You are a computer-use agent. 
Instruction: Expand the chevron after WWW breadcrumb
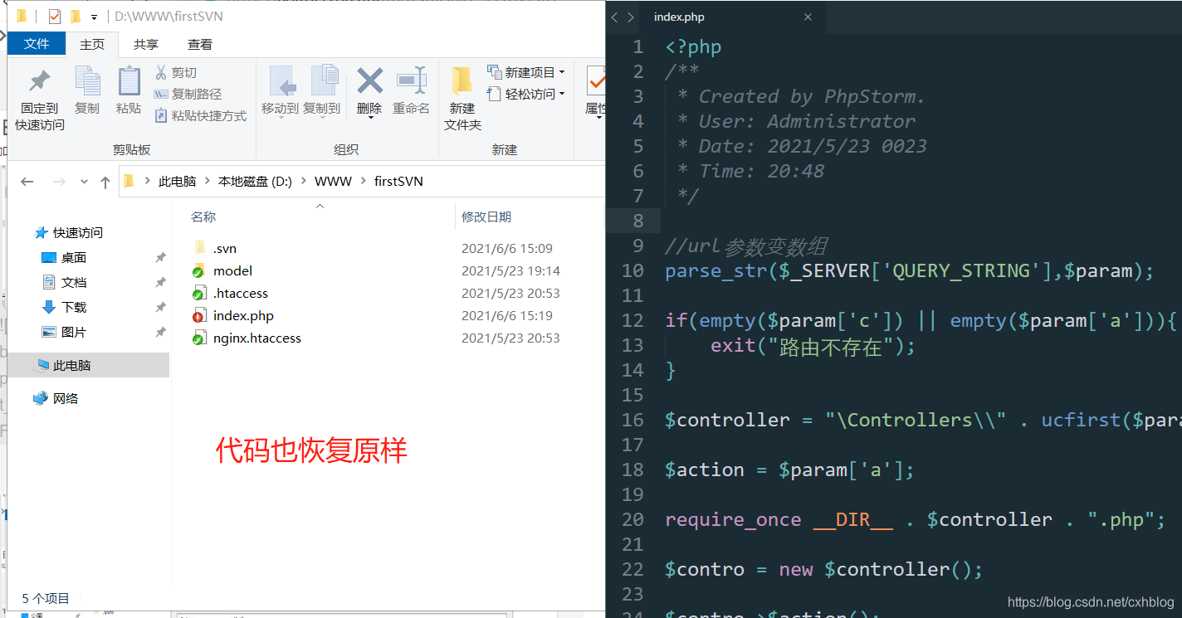363,182
